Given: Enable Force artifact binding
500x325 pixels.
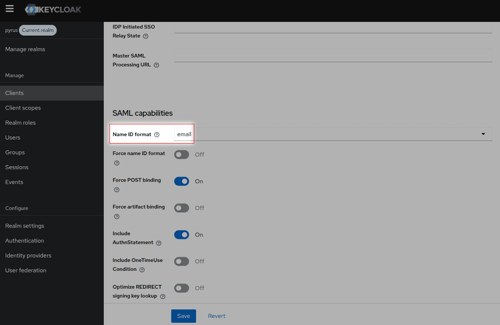Looking at the screenshot, I should pos(181,208).
